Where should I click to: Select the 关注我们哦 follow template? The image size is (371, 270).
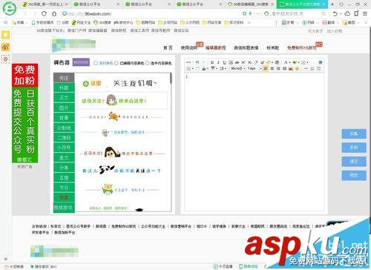[122, 84]
